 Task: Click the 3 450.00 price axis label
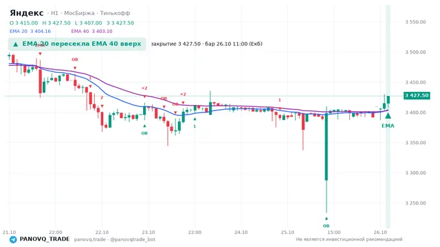point(415,82)
